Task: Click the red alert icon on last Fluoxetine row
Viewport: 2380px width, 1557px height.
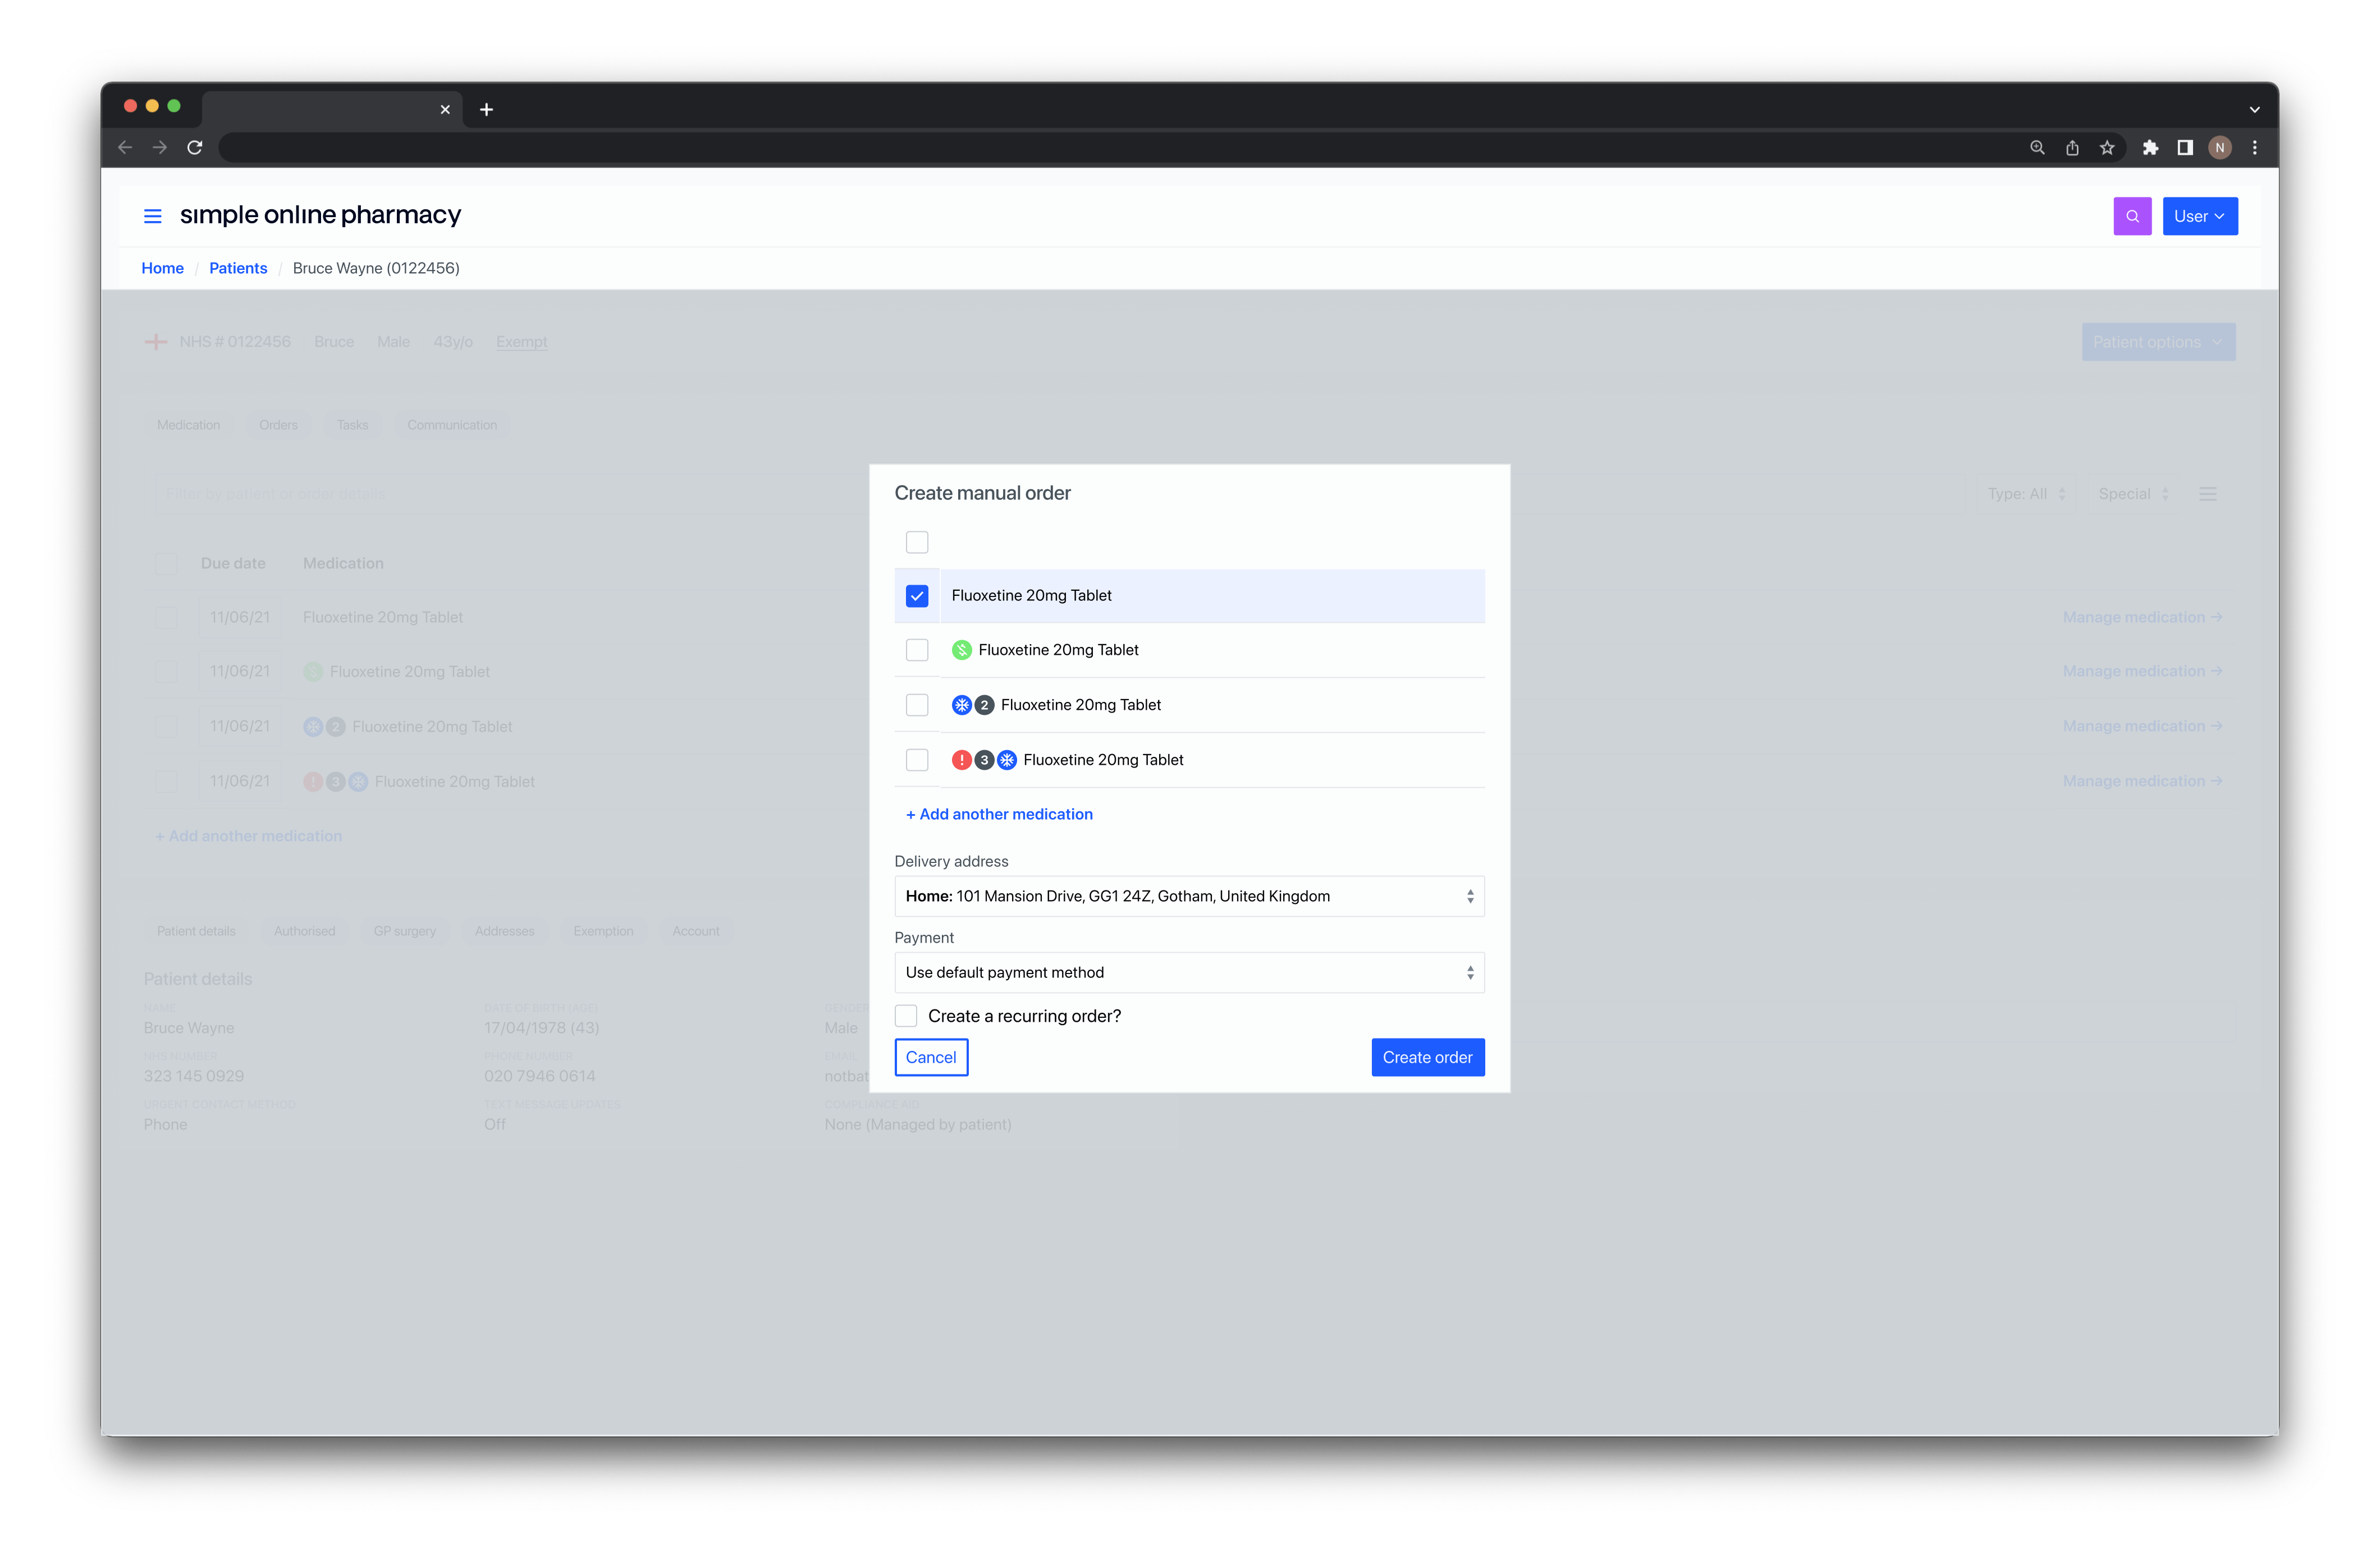Action: pyautogui.click(x=961, y=760)
